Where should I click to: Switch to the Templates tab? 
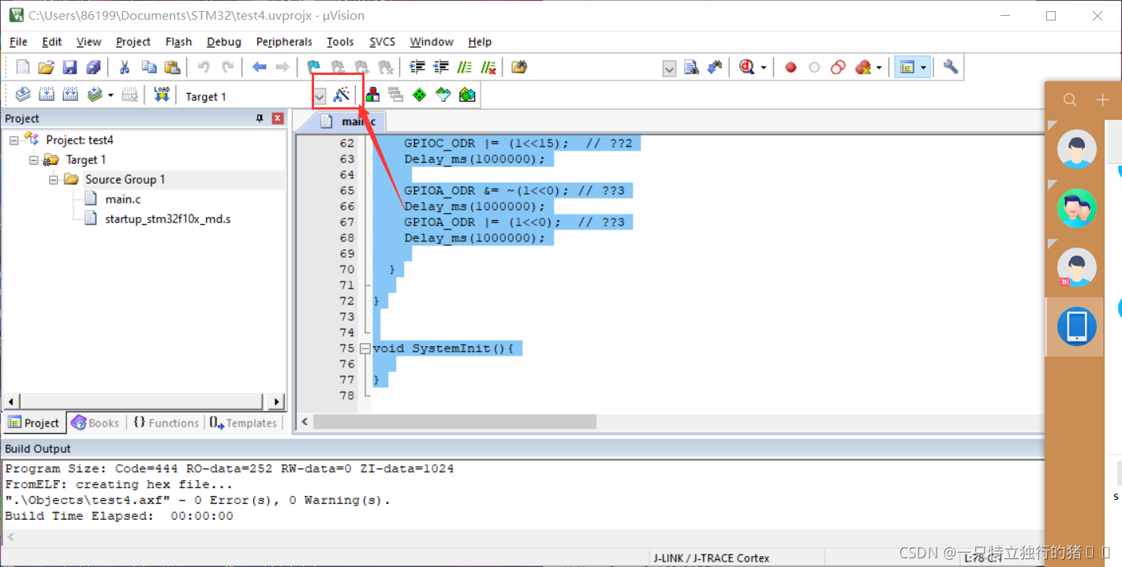coord(244,423)
